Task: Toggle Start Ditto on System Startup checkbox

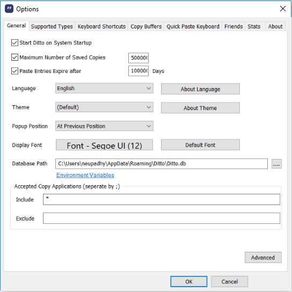Action: tap(14, 42)
